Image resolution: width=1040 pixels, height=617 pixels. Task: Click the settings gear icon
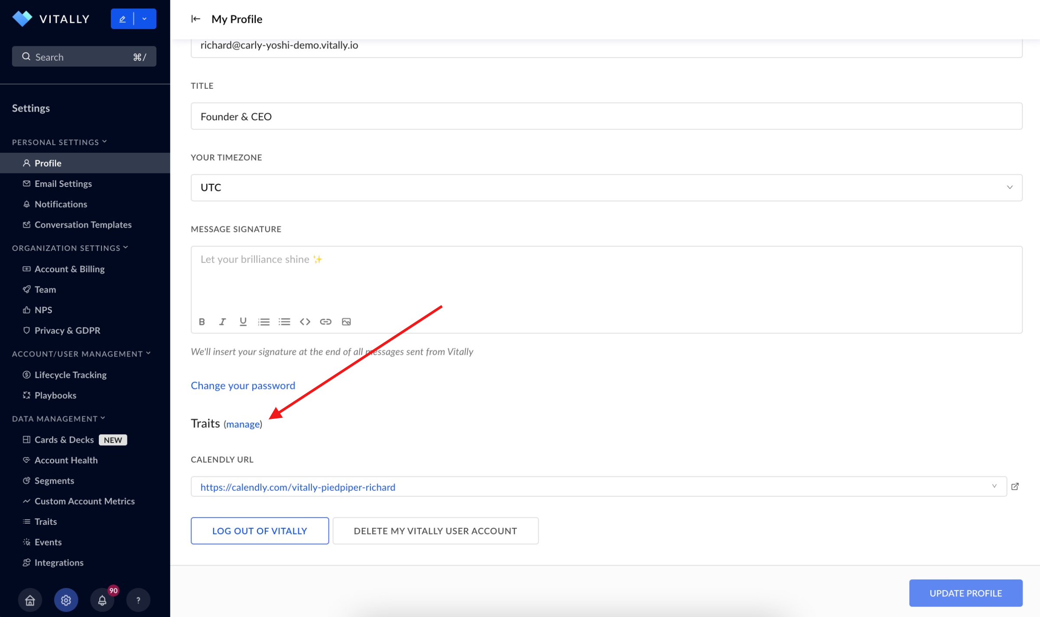[66, 600]
